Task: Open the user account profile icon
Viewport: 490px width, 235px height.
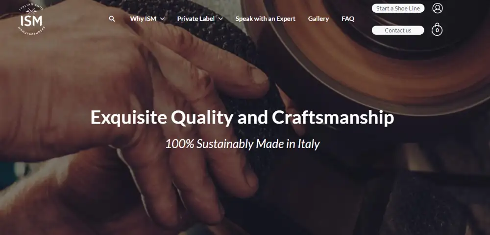Action: pos(437,8)
